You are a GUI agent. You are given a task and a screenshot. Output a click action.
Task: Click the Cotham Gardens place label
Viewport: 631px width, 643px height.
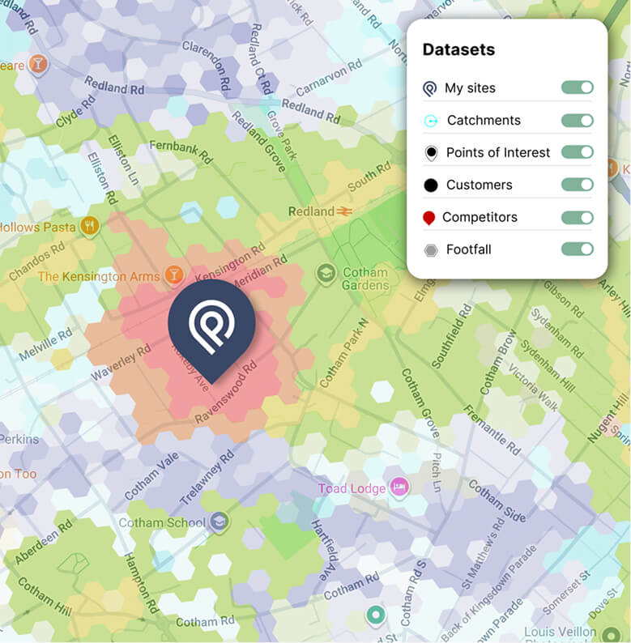click(x=365, y=279)
